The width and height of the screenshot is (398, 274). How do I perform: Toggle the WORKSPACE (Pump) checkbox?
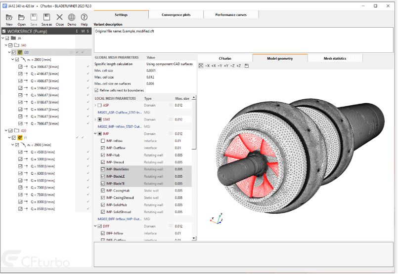4,31
